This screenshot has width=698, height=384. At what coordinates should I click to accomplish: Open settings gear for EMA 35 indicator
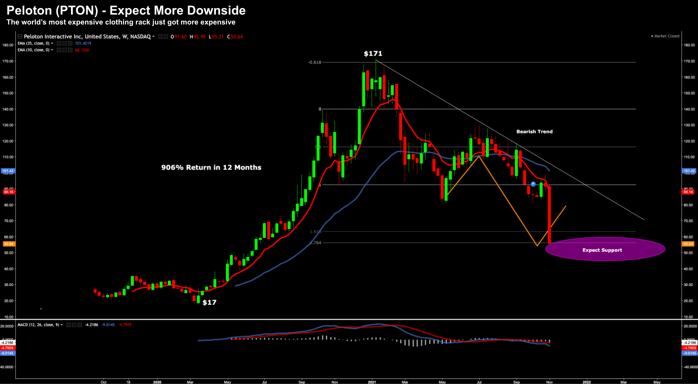coord(65,43)
